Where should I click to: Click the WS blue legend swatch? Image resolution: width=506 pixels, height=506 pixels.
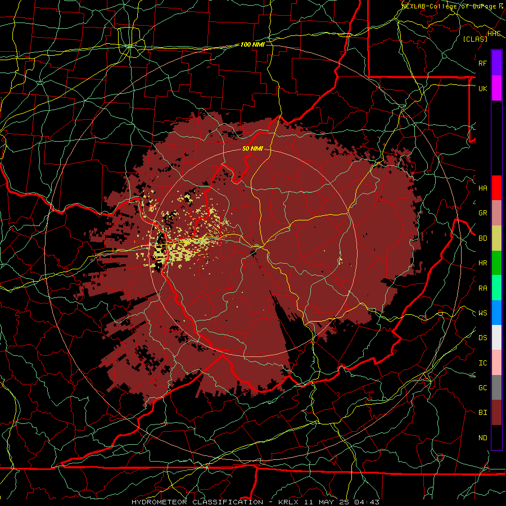point(496,313)
